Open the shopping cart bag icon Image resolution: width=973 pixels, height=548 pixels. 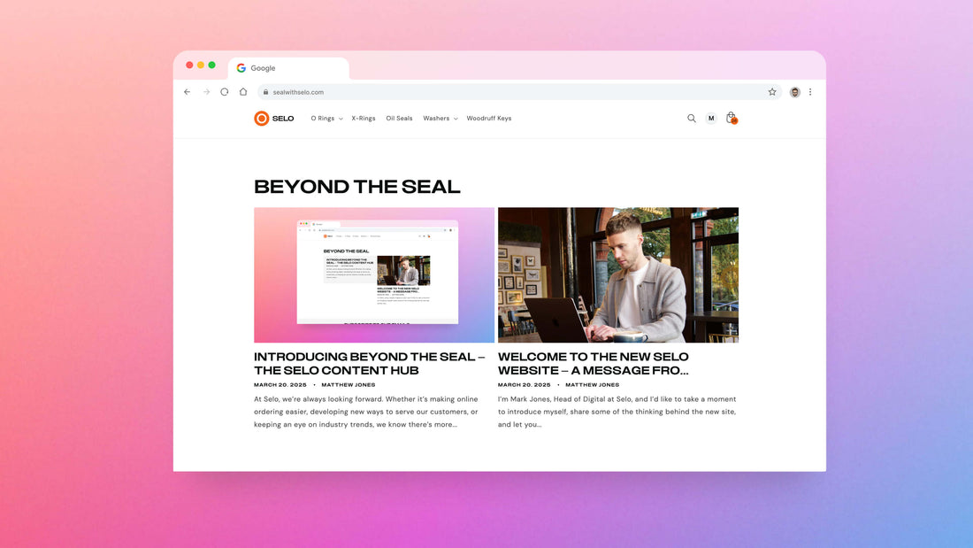click(731, 118)
